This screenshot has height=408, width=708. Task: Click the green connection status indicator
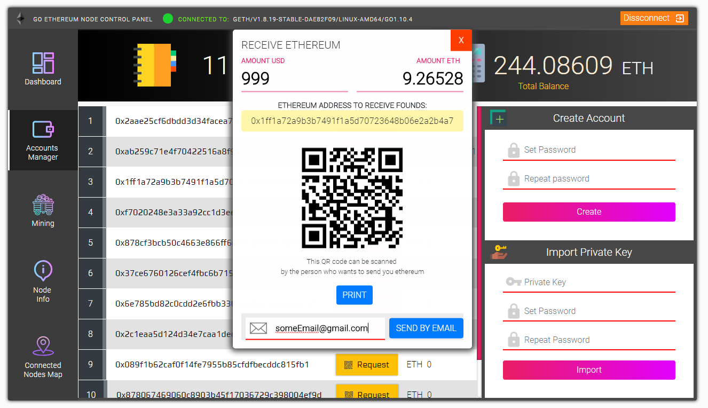pyautogui.click(x=168, y=19)
